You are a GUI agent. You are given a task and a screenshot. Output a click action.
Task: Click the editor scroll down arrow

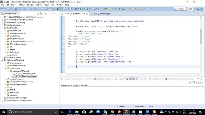pos(201,72)
